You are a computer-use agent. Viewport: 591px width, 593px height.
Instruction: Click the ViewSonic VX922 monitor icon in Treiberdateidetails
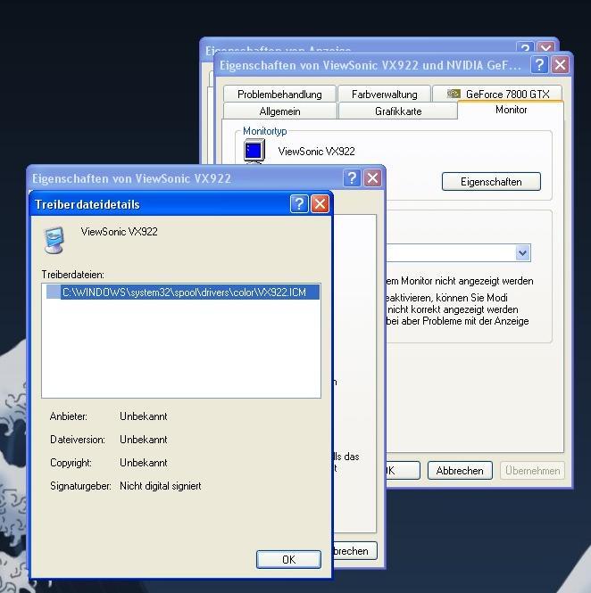click(x=54, y=240)
